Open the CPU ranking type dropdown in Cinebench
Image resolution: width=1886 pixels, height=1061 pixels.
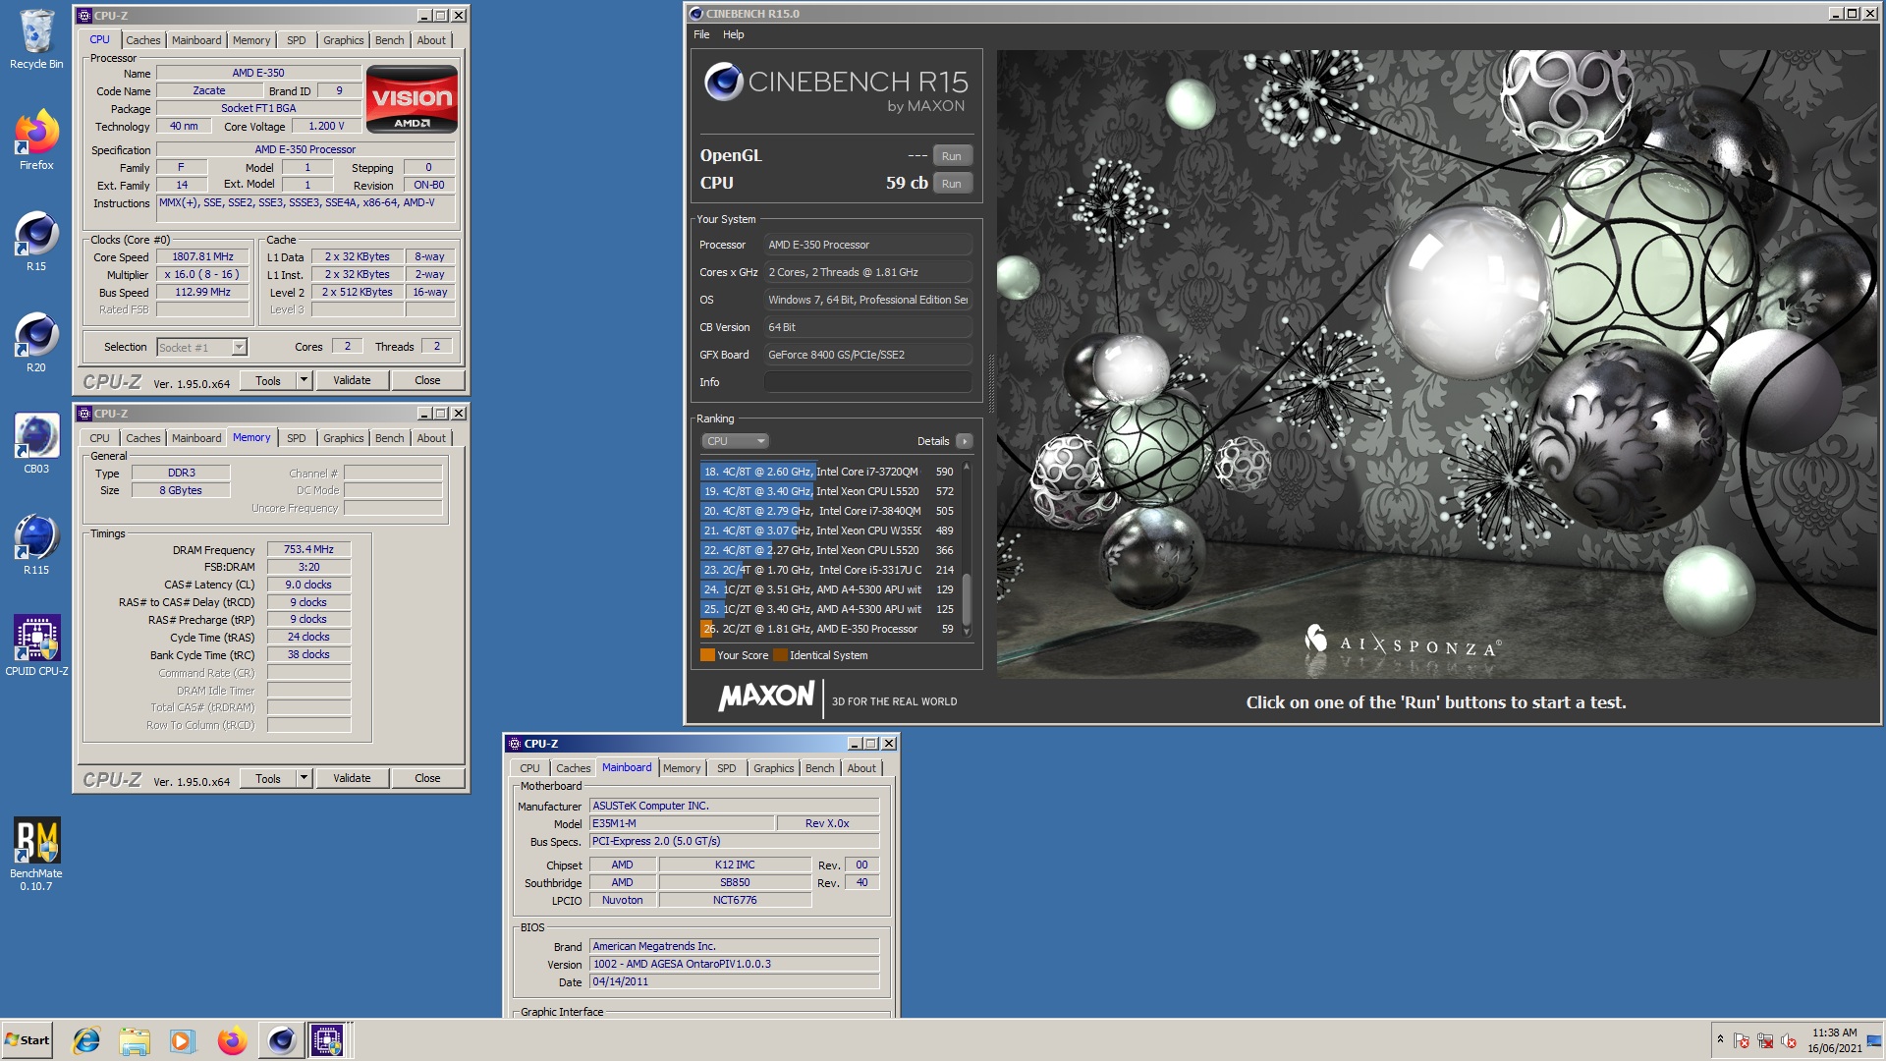(735, 441)
